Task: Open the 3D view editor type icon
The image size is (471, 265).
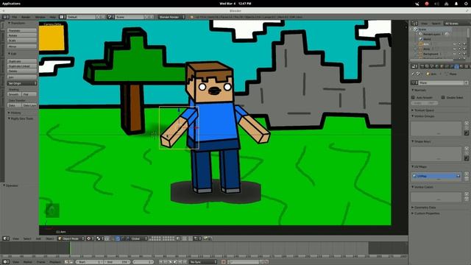Action: tap(6, 239)
